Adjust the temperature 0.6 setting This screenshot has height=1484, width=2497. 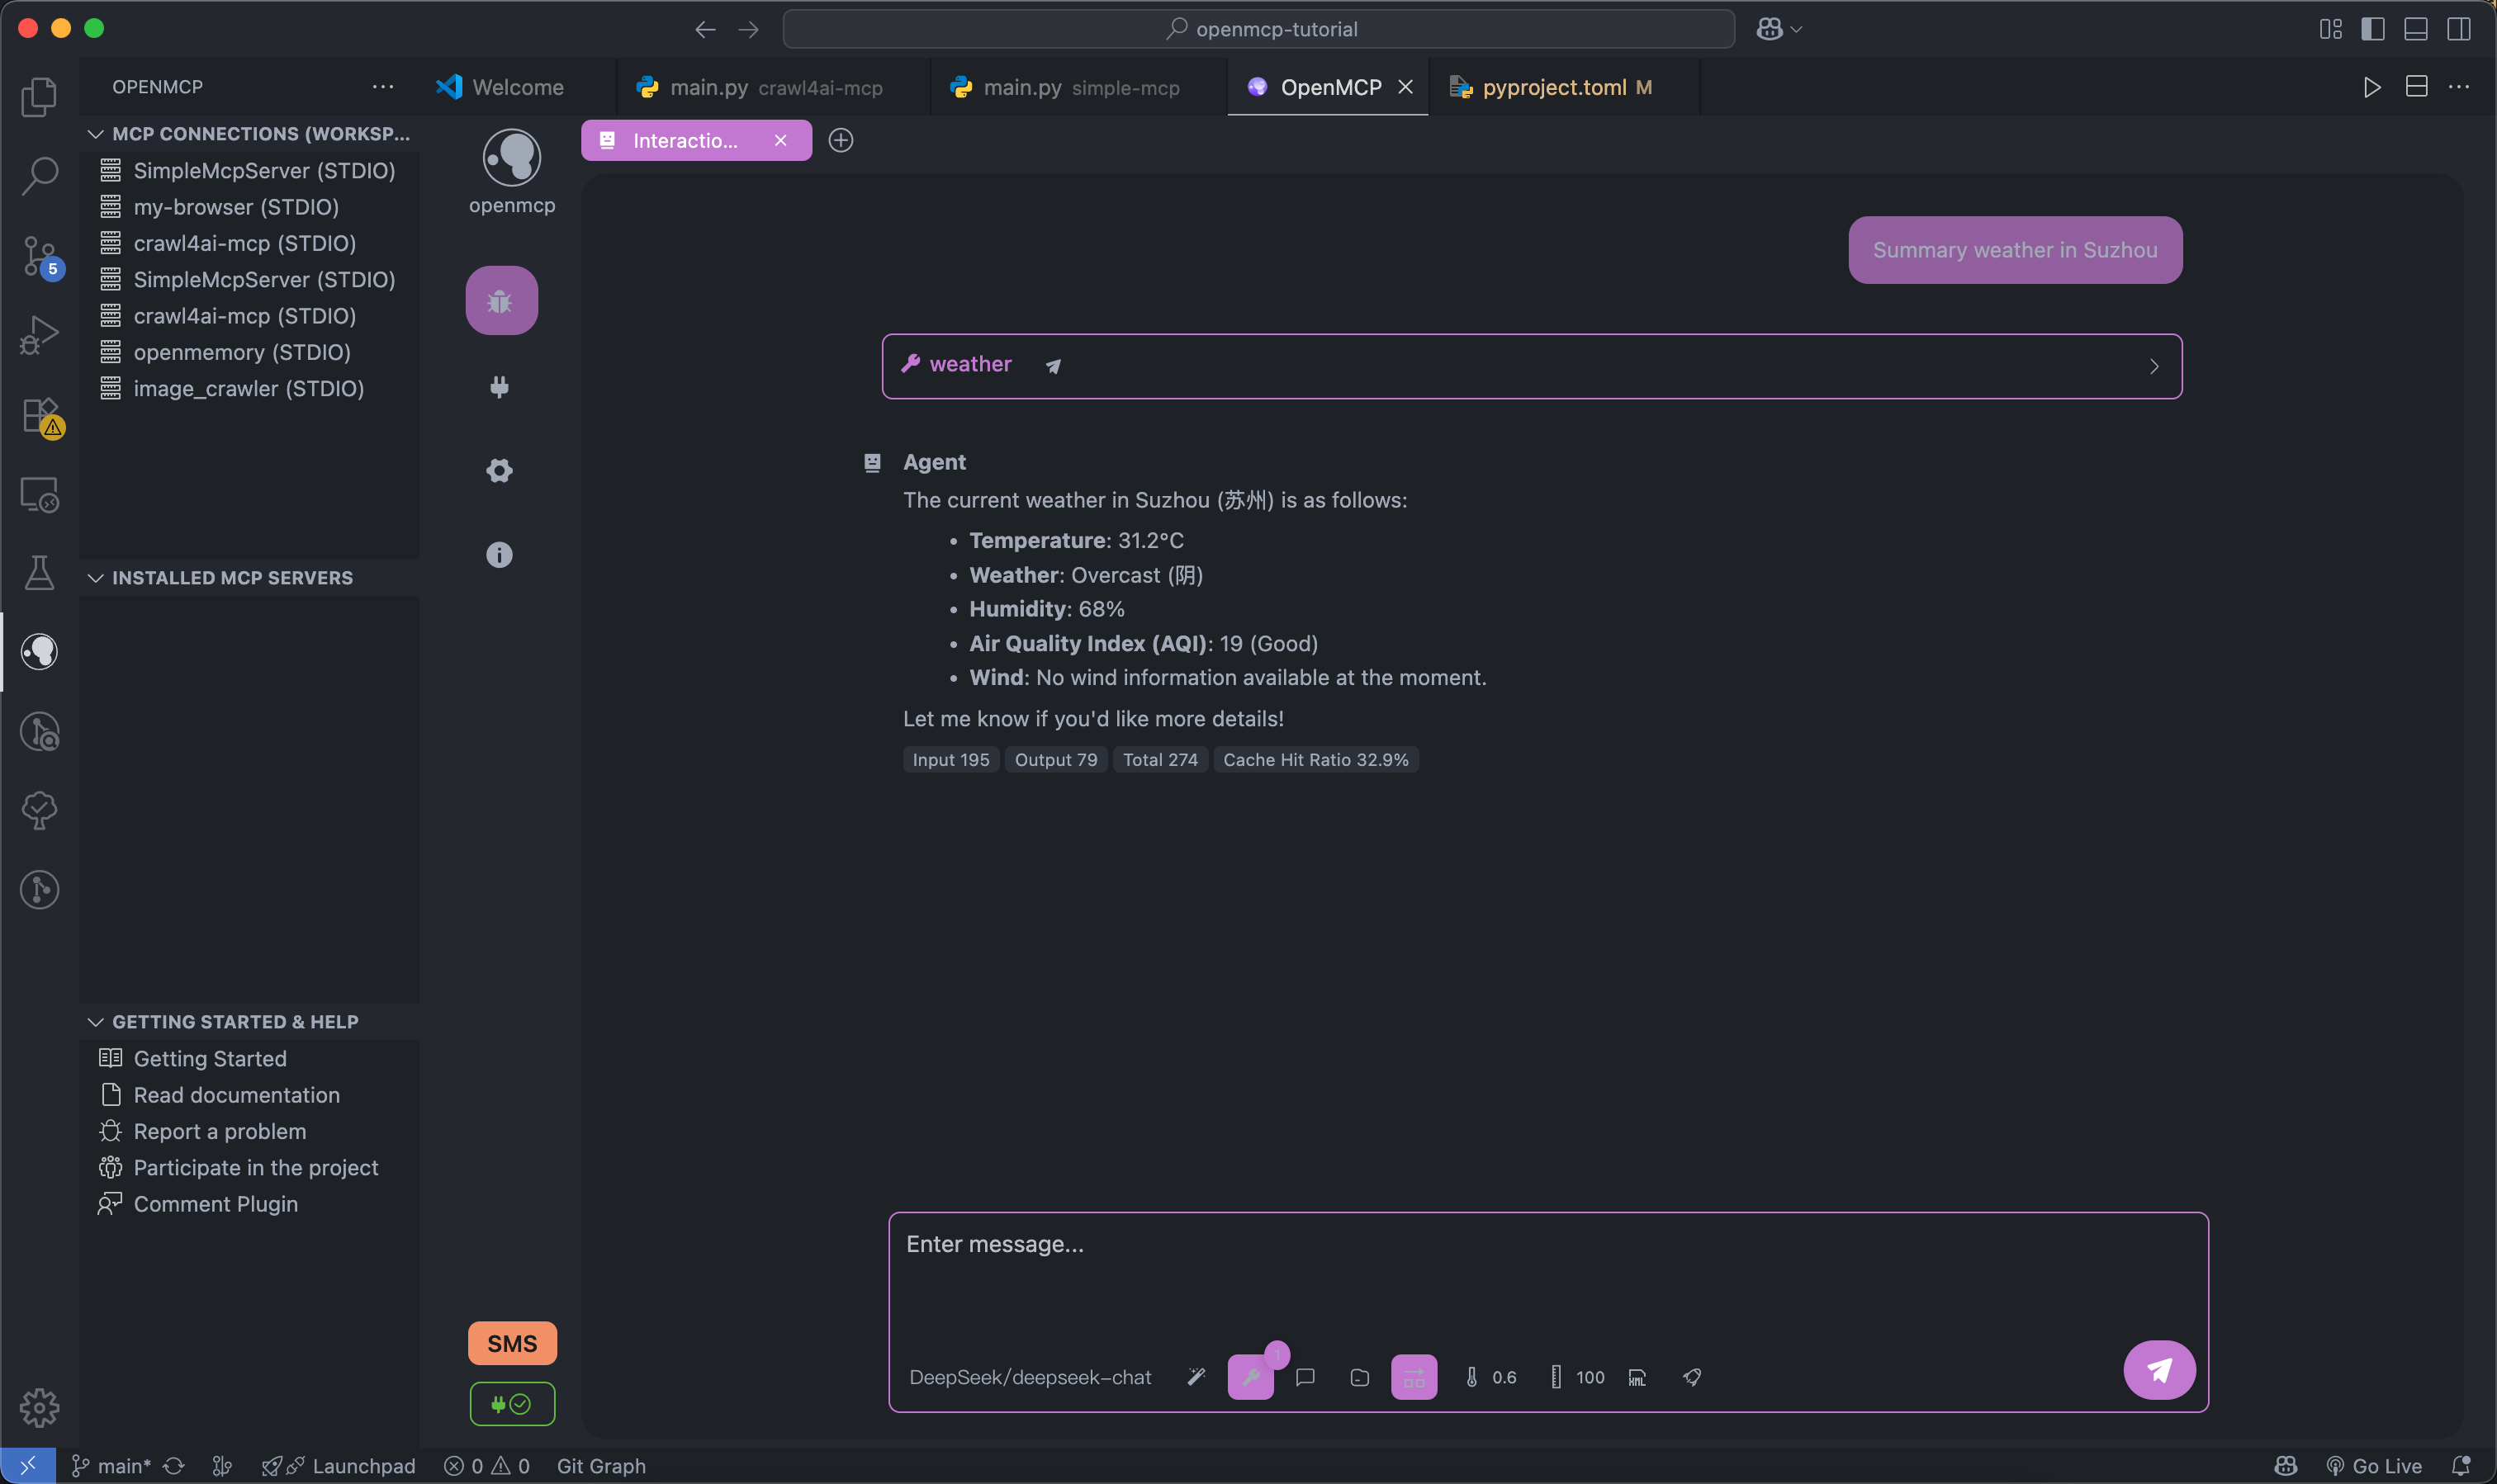pyautogui.click(x=1490, y=1377)
